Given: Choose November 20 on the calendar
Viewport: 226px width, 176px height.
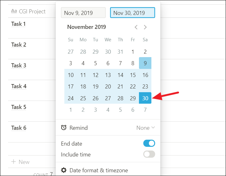Looking at the screenshot, I should (x=108, y=87).
